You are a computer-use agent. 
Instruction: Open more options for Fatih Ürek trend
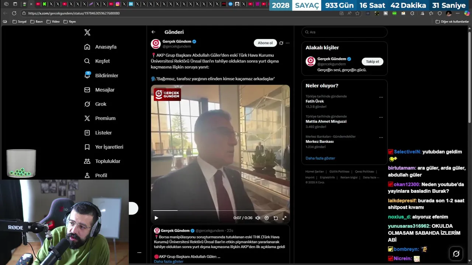(381, 98)
